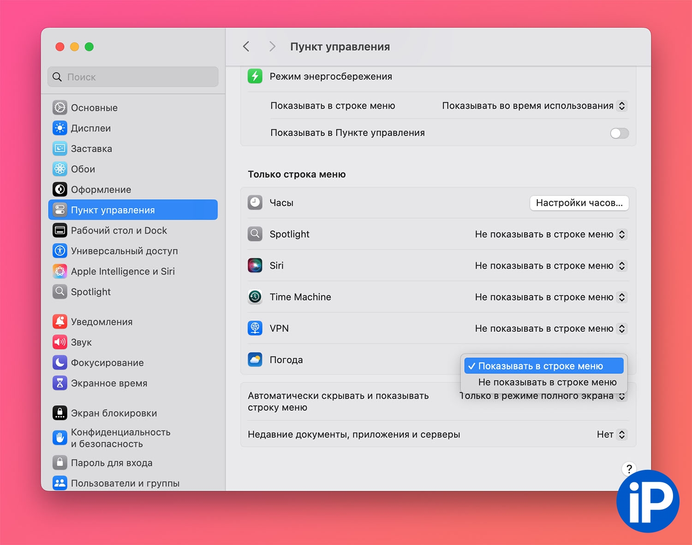The width and height of the screenshot is (692, 545).
Task: Click the Экранное время hourglass icon
Action: (x=60, y=383)
